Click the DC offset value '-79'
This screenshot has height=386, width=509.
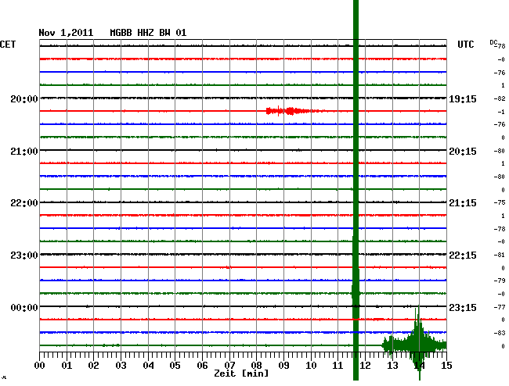[x=500, y=281]
